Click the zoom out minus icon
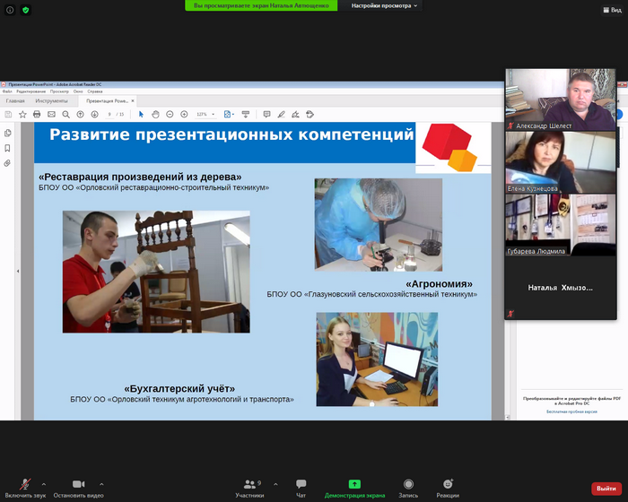This screenshot has height=502, width=628. (170, 115)
